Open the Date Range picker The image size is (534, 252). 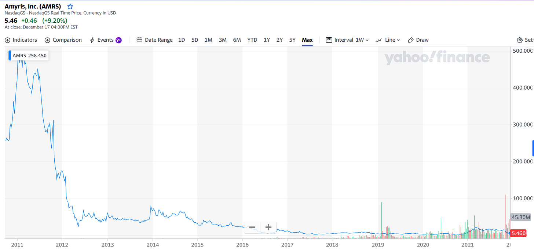154,40
